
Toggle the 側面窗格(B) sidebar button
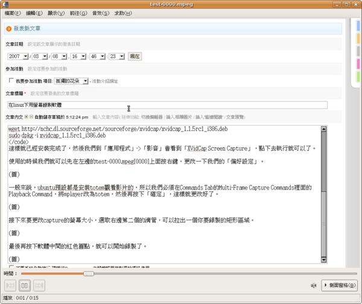pyautogui.click(x=339, y=285)
